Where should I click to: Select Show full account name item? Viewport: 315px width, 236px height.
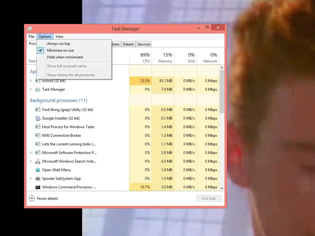coord(74,66)
